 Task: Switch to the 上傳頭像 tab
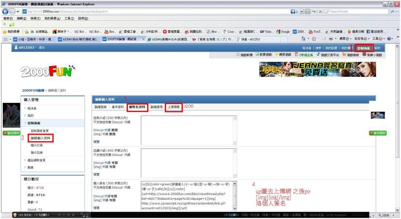tap(173, 107)
